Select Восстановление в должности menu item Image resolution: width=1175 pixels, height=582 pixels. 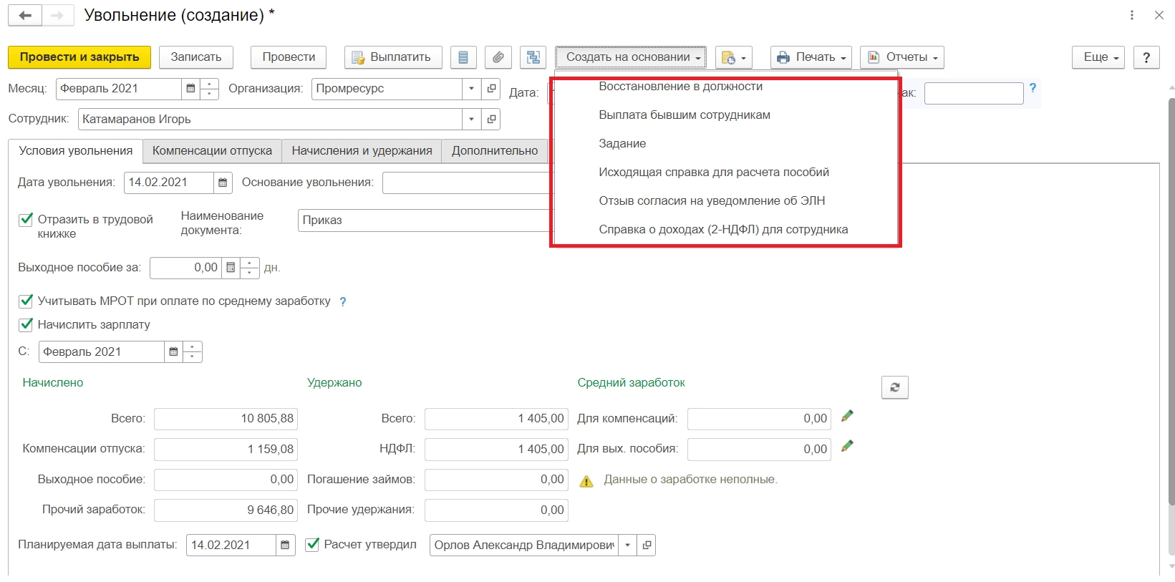pyautogui.click(x=680, y=87)
